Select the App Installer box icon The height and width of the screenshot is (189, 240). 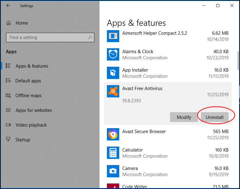(x=113, y=73)
